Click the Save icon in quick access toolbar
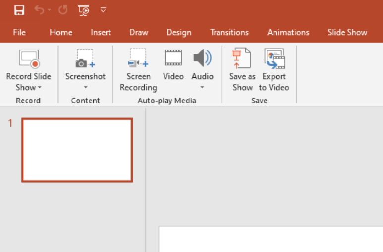This screenshot has height=252, width=383. (19, 10)
